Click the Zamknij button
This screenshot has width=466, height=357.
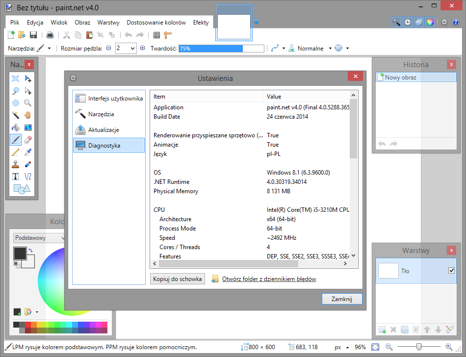pos(342,299)
